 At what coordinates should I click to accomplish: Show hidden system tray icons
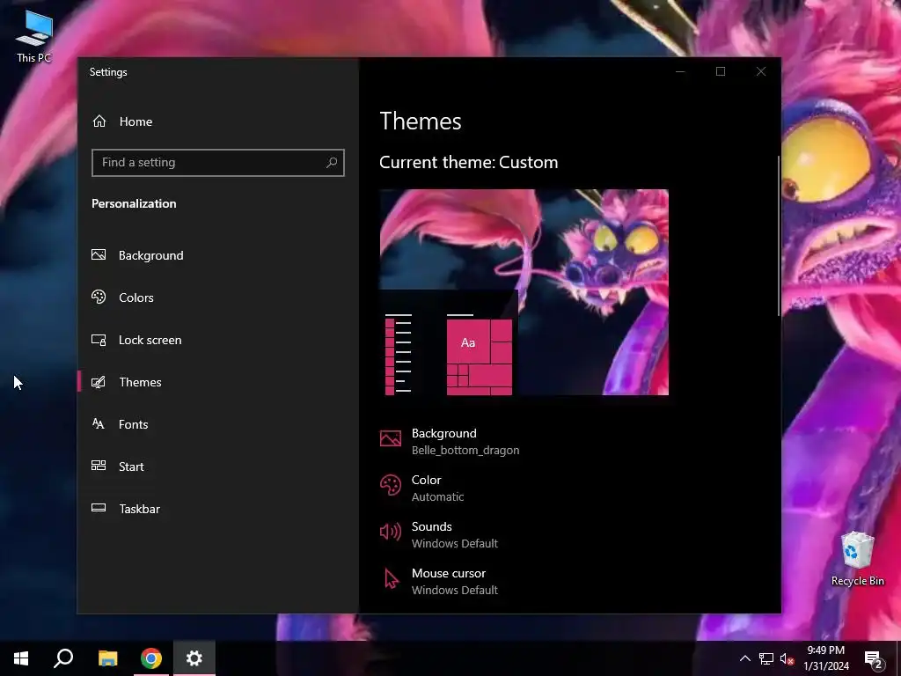(744, 658)
